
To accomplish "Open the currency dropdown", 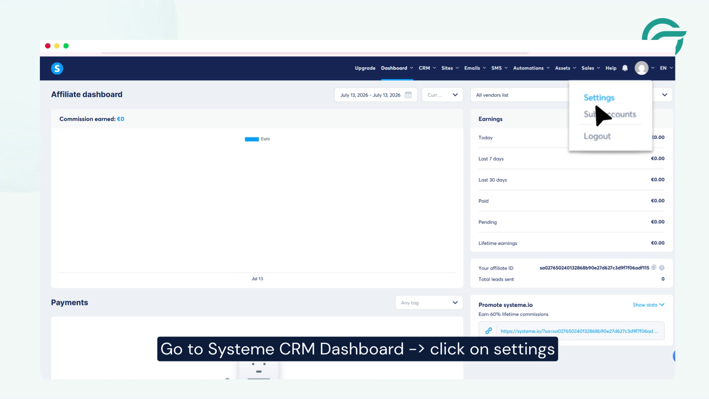I will pos(442,95).
